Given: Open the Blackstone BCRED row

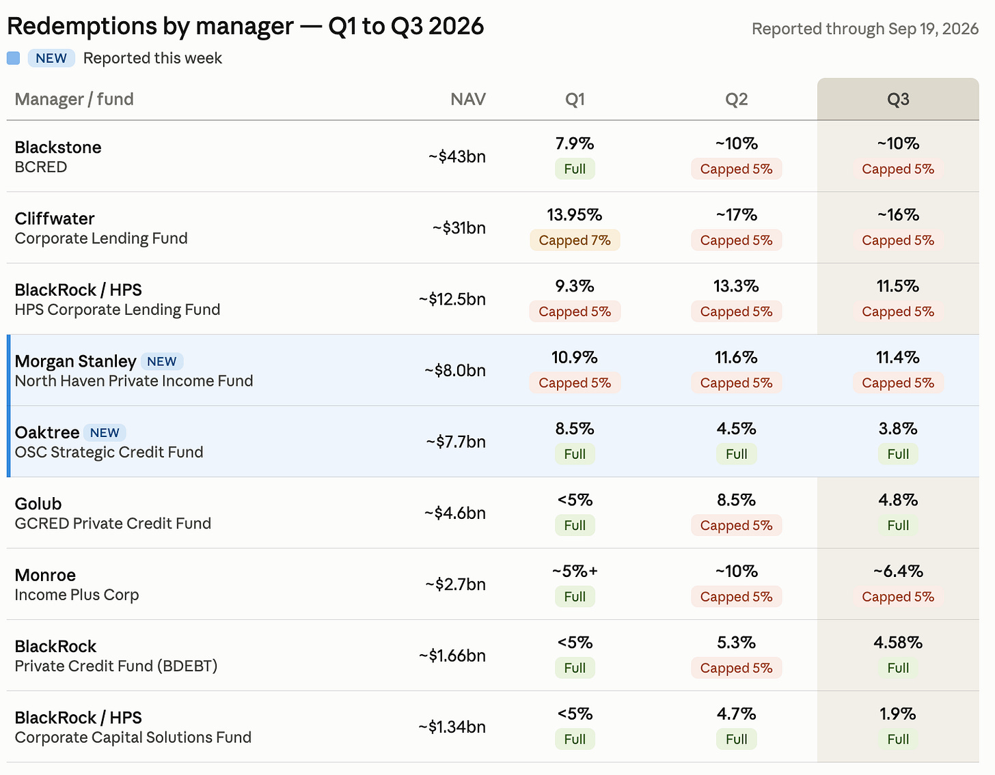Looking at the screenshot, I should tap(493, 156).
